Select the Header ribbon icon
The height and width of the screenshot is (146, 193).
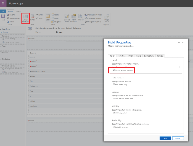pos(53,15)
